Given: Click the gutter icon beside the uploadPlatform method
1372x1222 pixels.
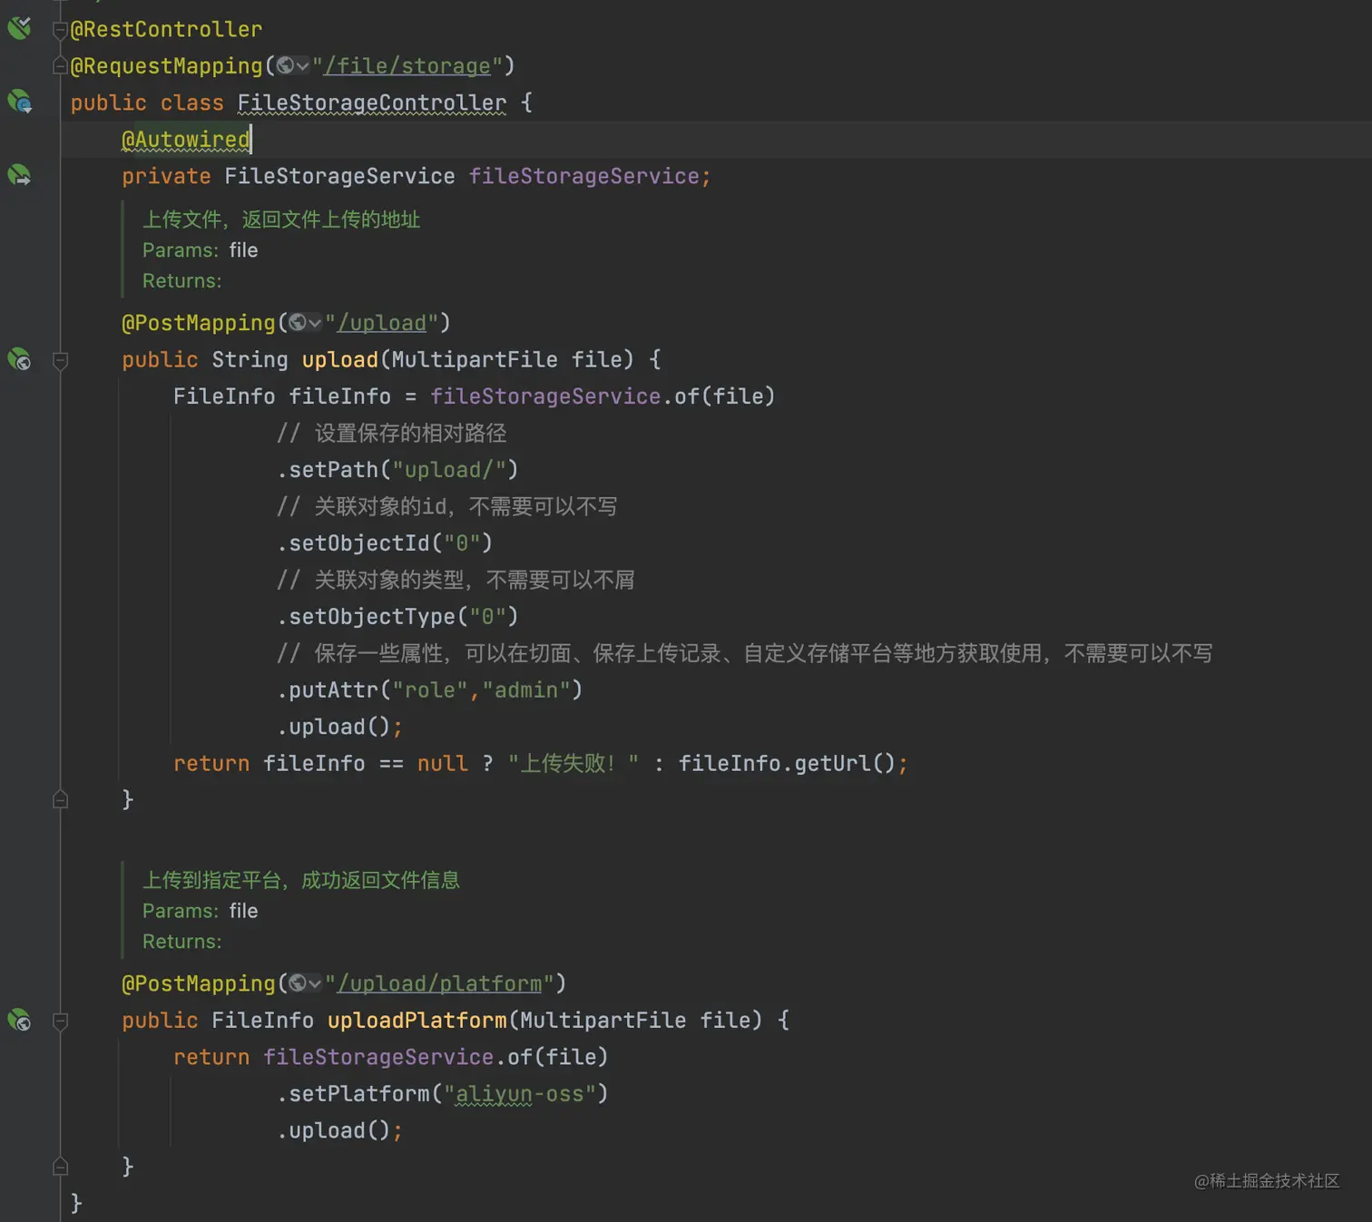Looking at the screenshot, I should click(x=19, y=1020).
